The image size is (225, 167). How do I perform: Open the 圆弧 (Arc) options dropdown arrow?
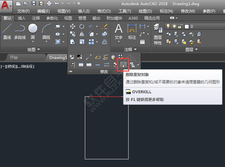46,42
